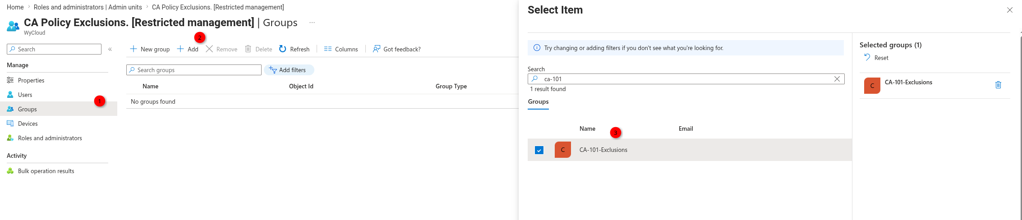Reset the selected groups
This screenshot has height=220, width=1022.
tap(876, 58)
